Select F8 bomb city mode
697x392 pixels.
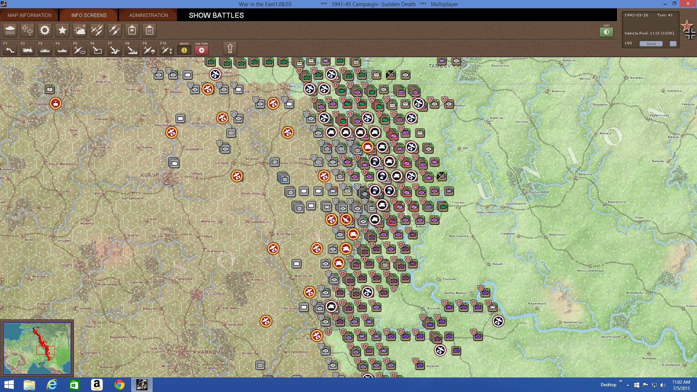(x=132, y=50)
